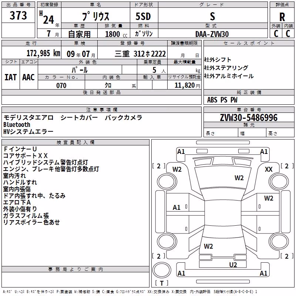Screen dimensions: 296x296
Task: Click inspector remark コアサポートXX
Action: tap(26, 156)
